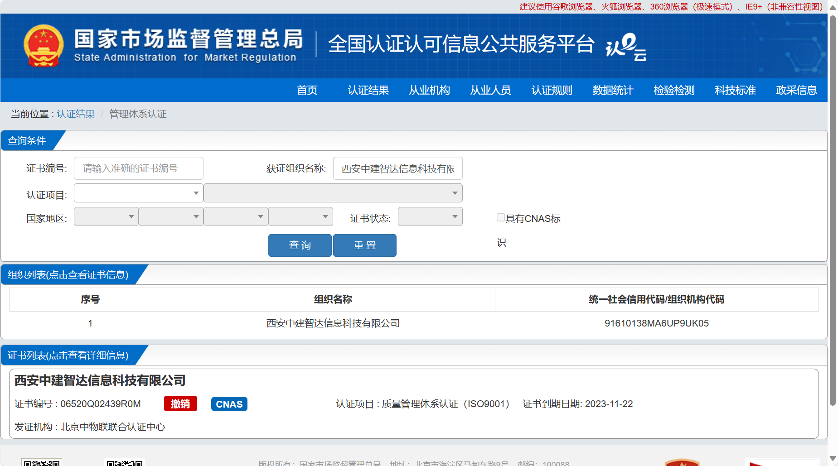This screenshot has width=838, height=466.
Task: Click the 查询条件 panel header
Action: (x=27, y=140)
